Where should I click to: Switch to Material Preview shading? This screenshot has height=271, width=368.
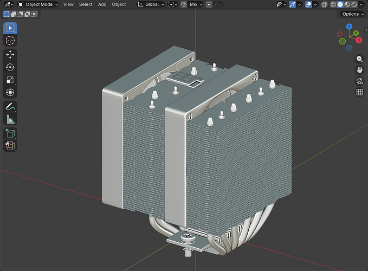pos(347,4)
